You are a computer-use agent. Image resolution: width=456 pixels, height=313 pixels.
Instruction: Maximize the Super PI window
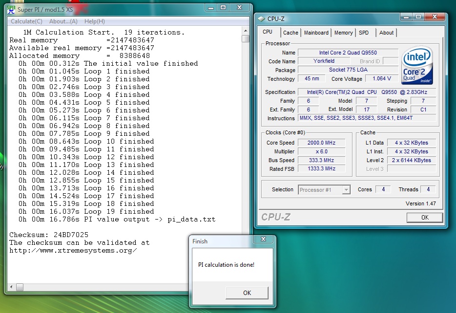[x=223, y=8]
